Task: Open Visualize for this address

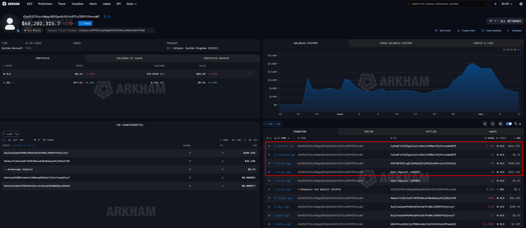Action: [x=514, y=31]
